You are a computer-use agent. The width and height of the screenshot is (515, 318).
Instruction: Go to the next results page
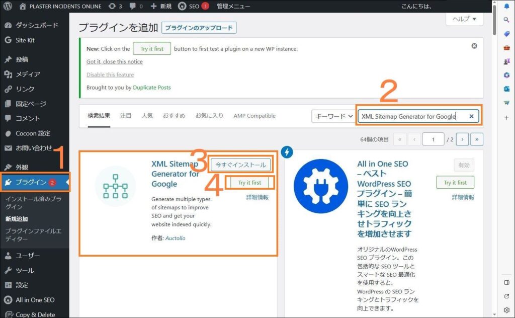462,139
